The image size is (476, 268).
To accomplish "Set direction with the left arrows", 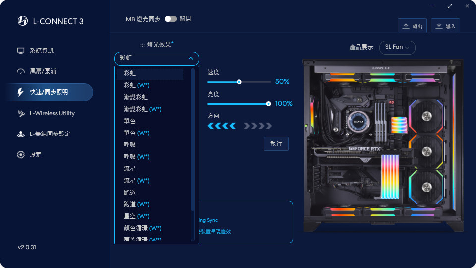I will (222, 126).
